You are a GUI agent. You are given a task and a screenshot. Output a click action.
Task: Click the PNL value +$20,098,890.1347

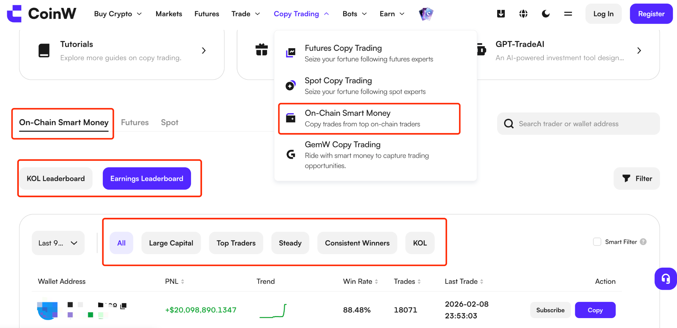tap(201, 310)
